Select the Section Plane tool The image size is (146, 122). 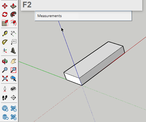pos(13,98)
